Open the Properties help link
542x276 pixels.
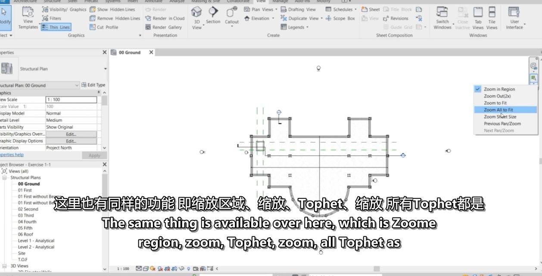point(12,155)
